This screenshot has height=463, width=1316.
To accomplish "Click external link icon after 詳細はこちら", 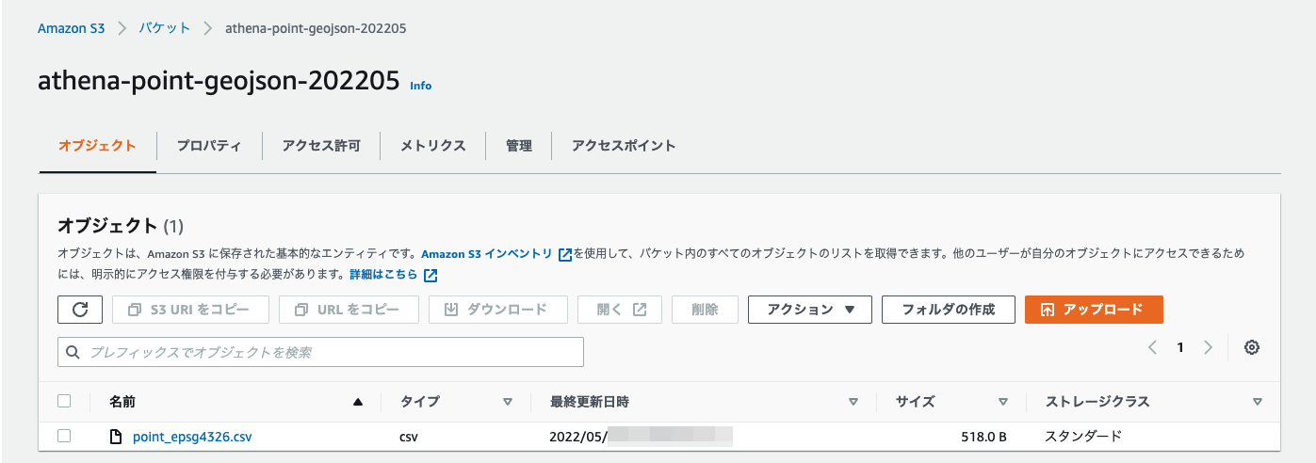I will (x=431, y=276).
